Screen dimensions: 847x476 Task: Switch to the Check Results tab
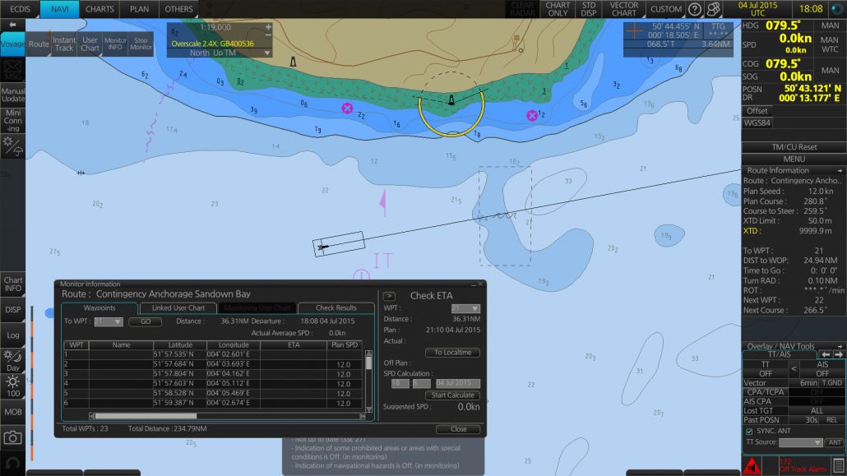coord(336,308)
